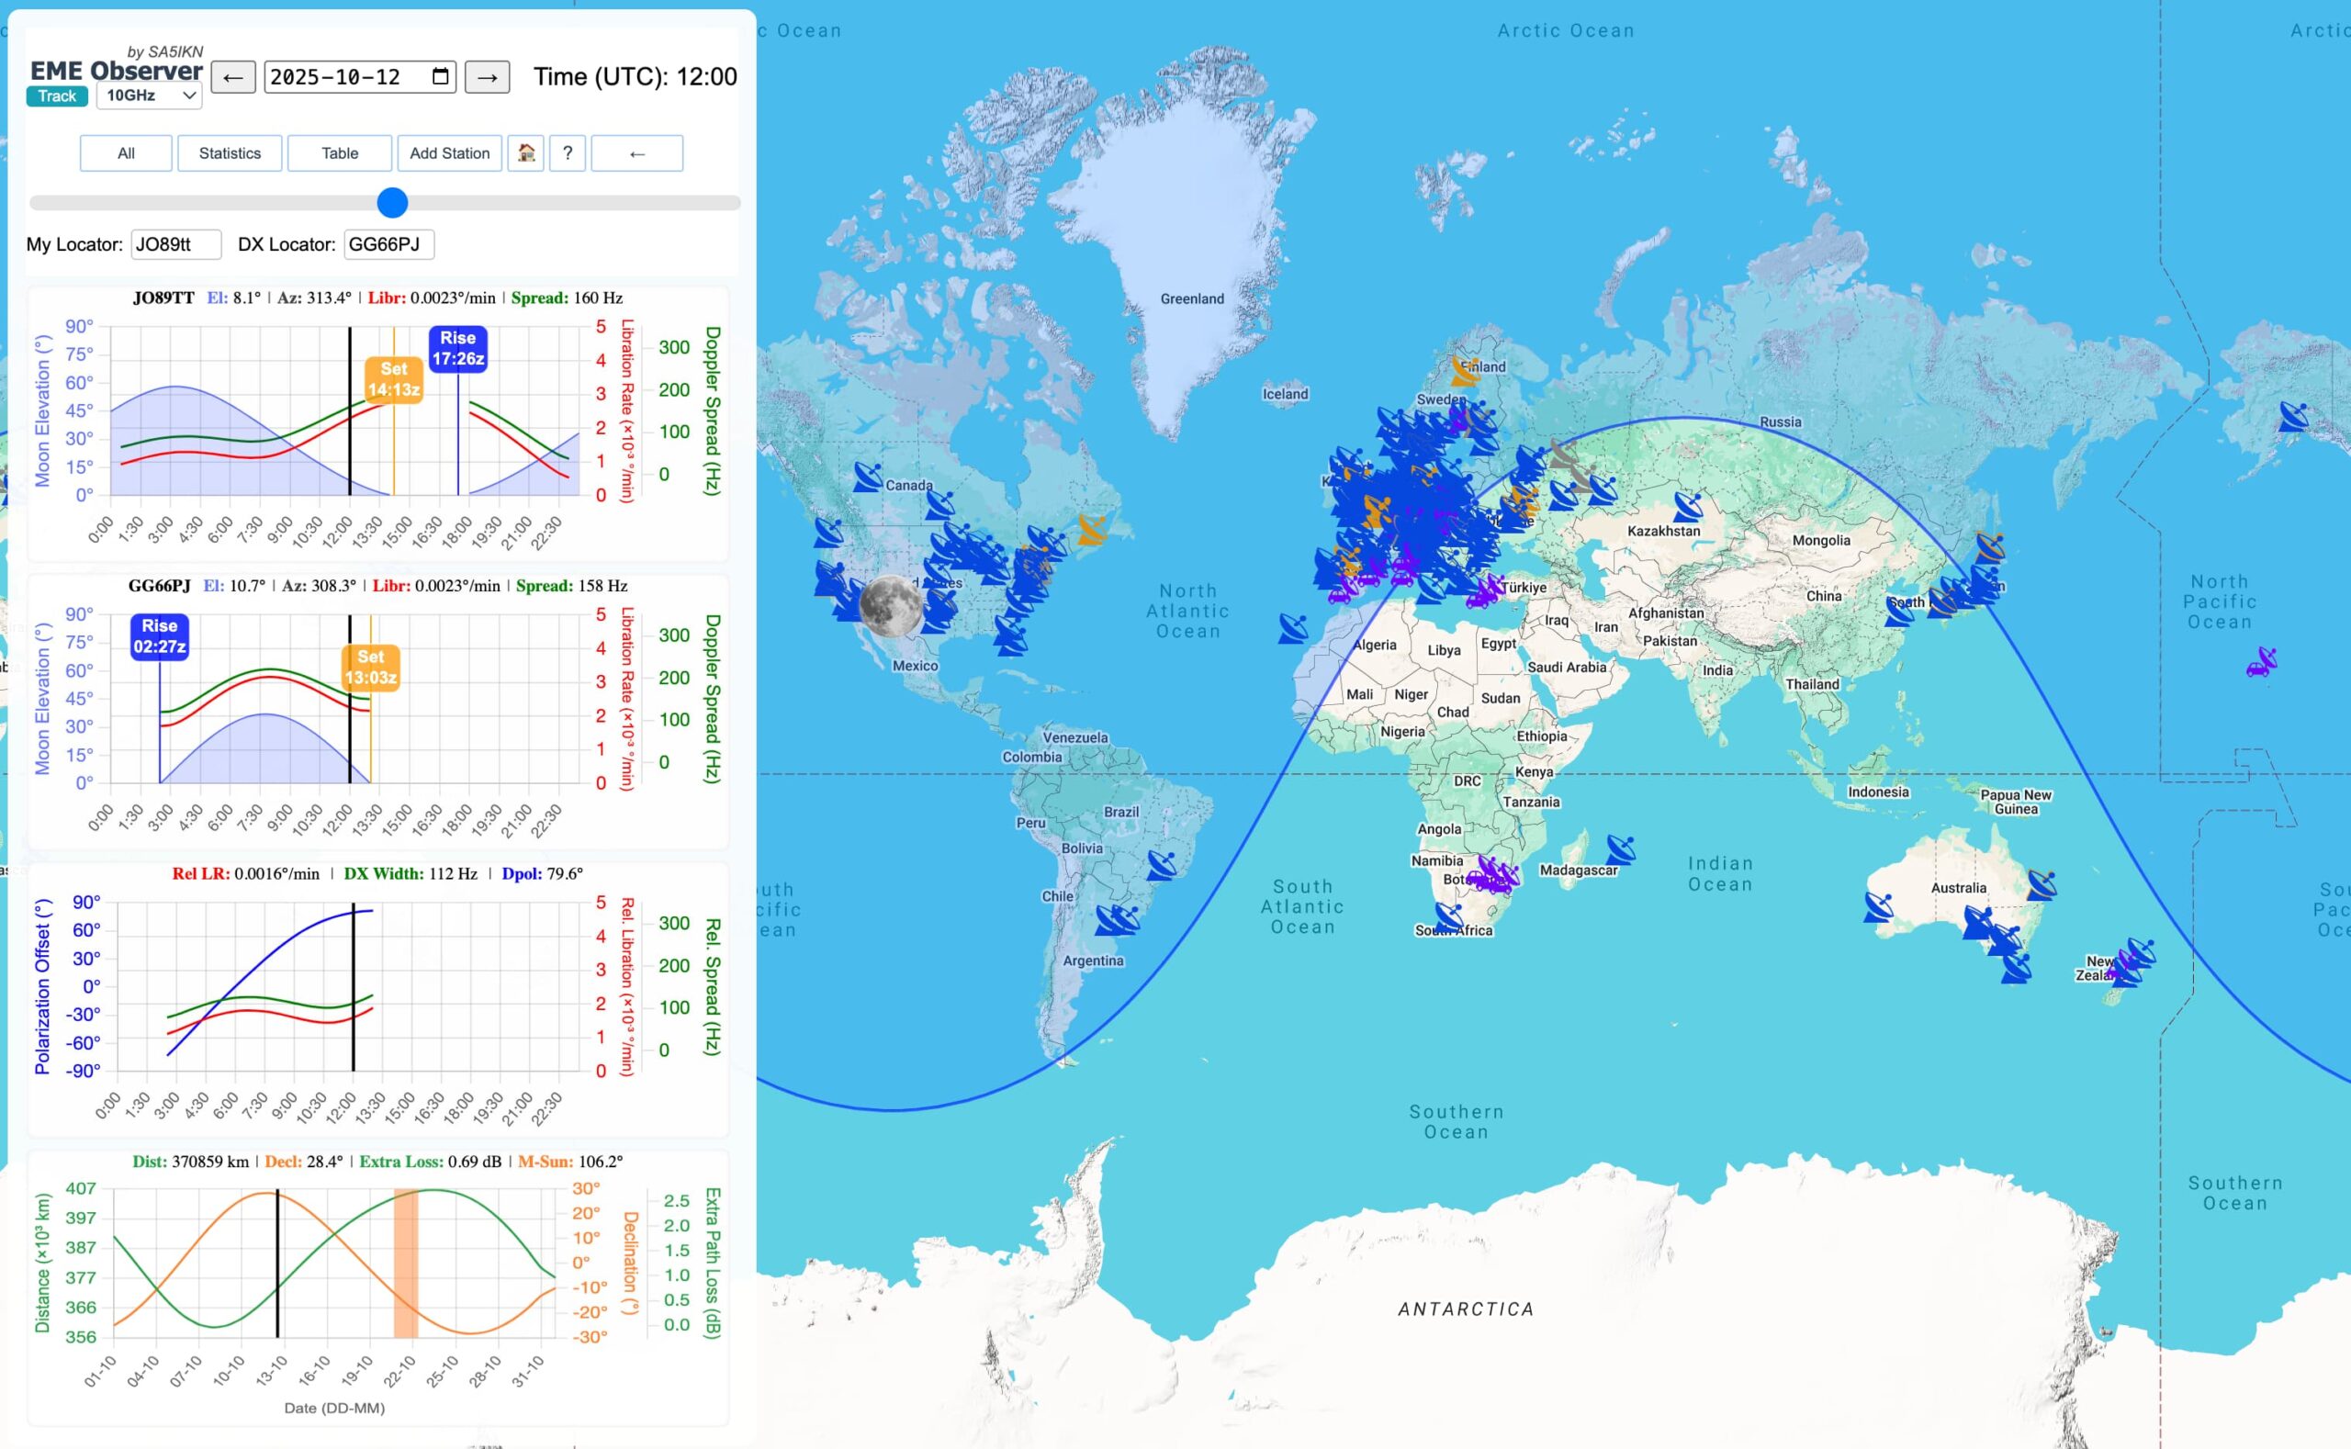2351x1449 pixels.
Task: Select the dish station in Alaska region
Action: click(2292, 417)
